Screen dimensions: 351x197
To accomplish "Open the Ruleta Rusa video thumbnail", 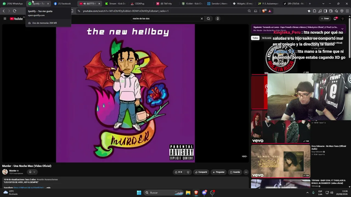I will (281, 58).
